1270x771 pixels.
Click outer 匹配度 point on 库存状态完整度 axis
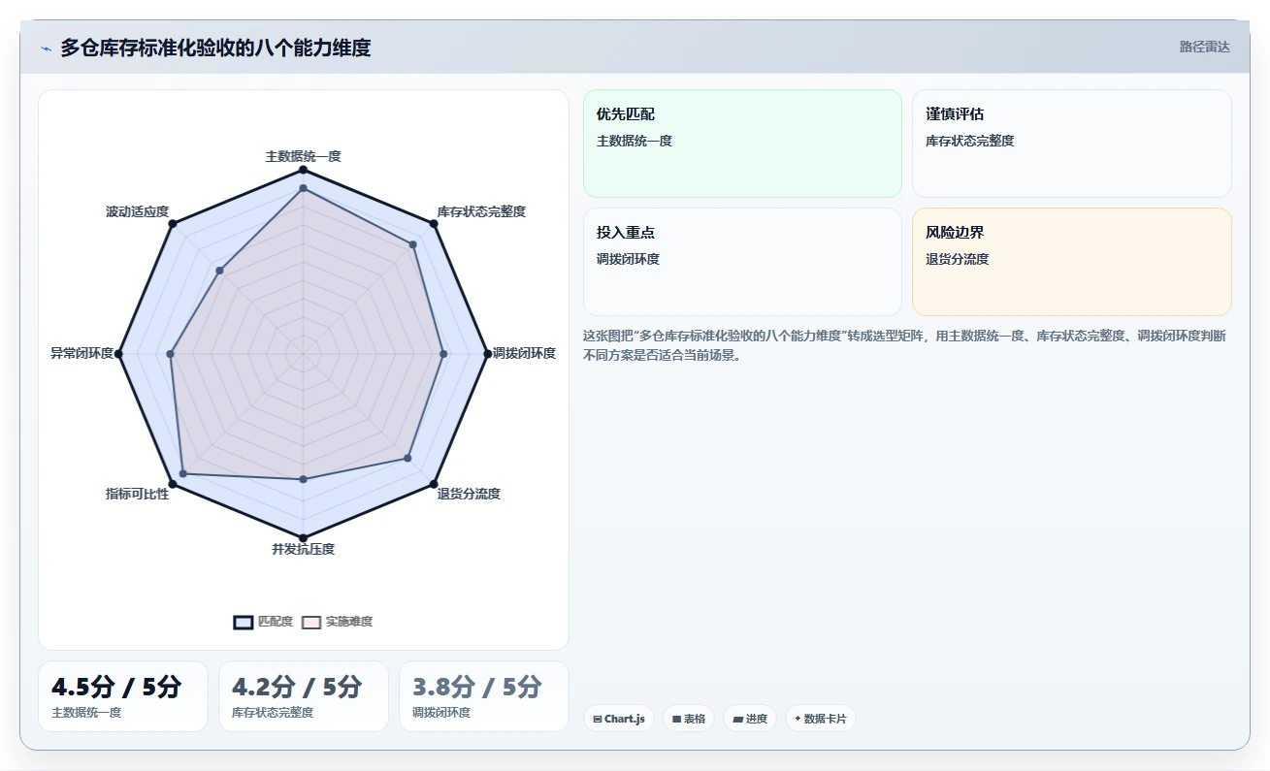tap(434, 224)
